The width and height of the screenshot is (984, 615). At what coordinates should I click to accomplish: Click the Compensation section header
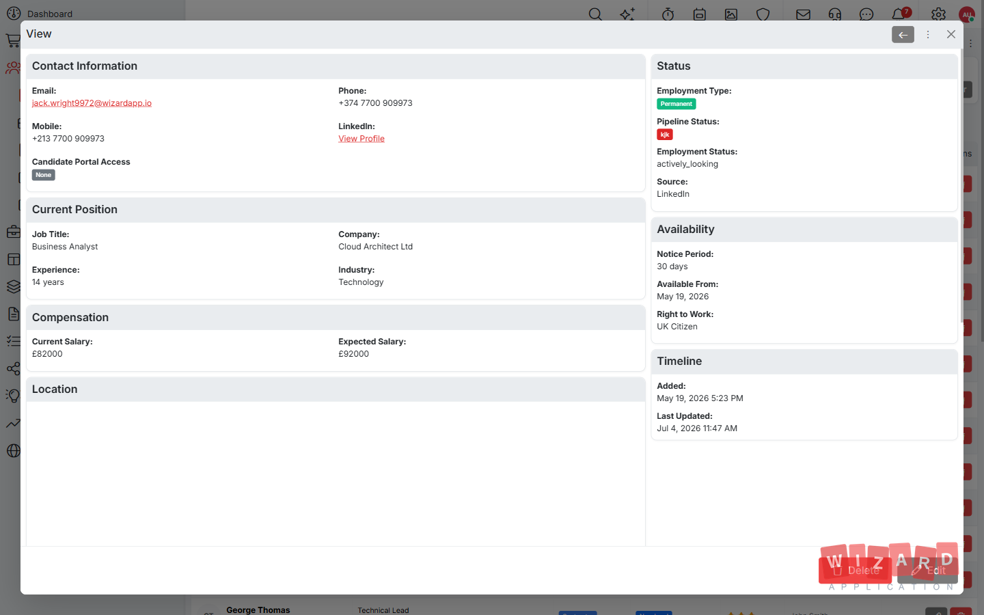tap(336, 318)
